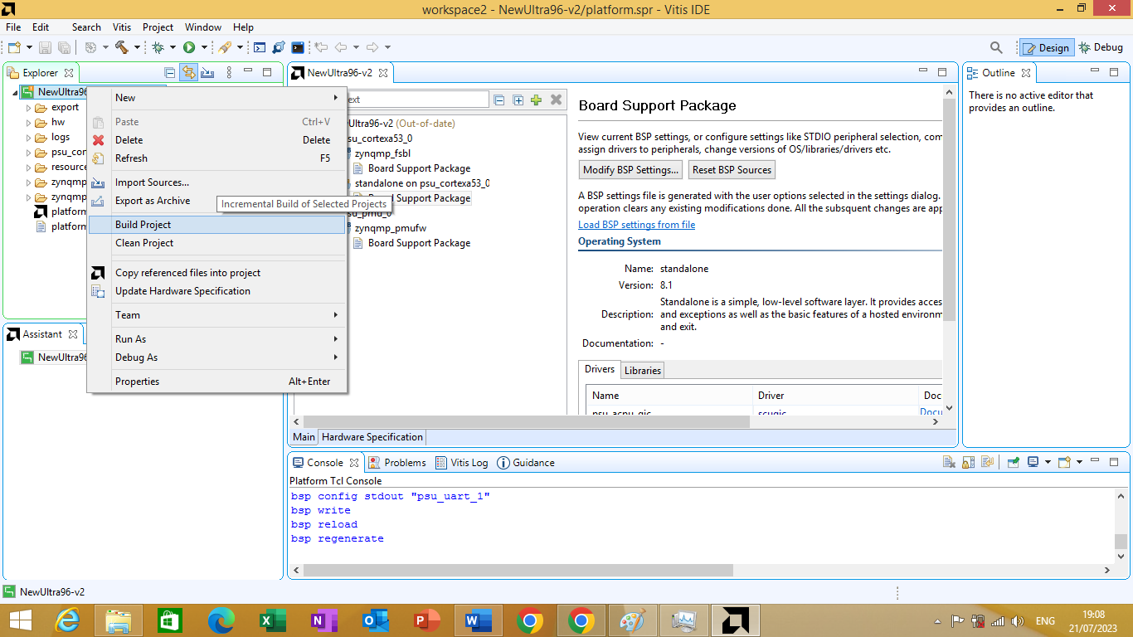Click the Windows Start button
The width and height of the screenshot is (1133, 637).
point(20,620)
